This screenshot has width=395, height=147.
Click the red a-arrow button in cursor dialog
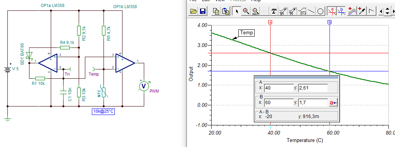point(333,103)
